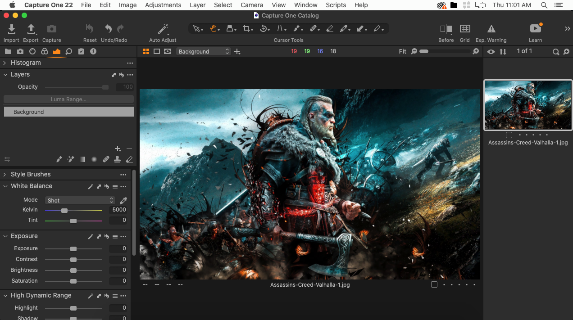Run Auto Adjust magic wand
573x320 pixels.
coord(163,29)
